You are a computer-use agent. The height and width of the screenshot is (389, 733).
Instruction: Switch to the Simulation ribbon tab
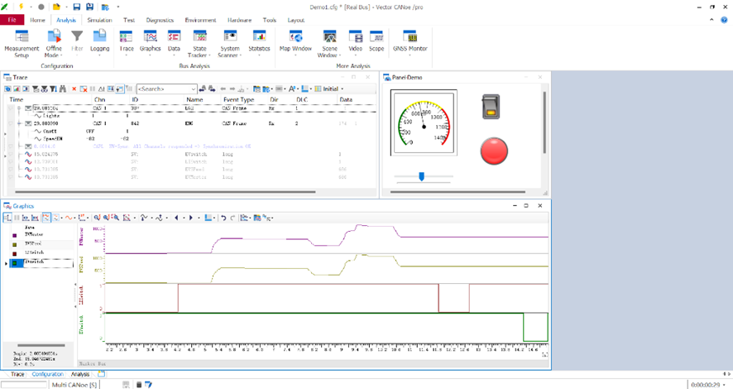(x=99, y=20)
